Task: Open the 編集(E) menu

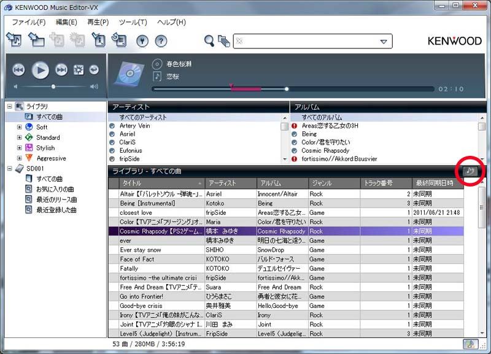Action: click(66, 22)
